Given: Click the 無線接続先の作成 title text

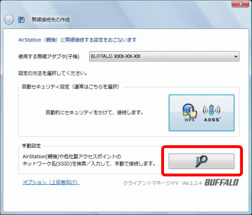Looking at the screenshot, I should tap(51, 20).
